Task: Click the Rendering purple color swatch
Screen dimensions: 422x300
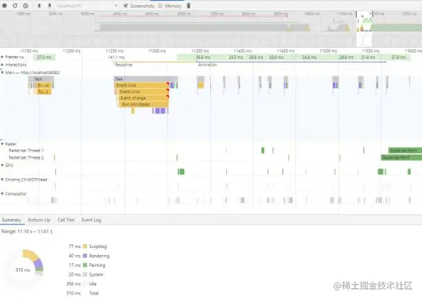Action: pos(85,256)
